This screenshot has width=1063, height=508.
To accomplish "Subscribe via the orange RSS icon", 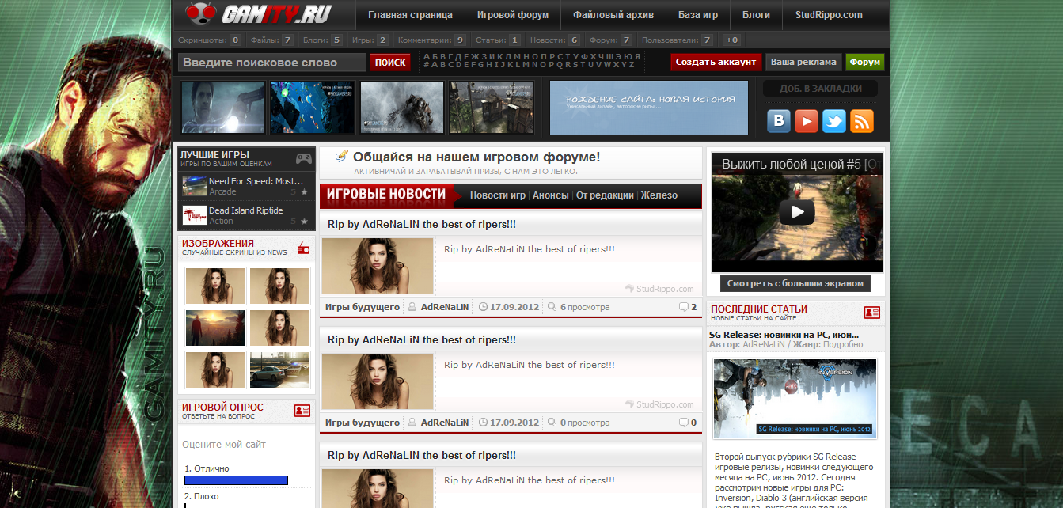I will 861,121.
